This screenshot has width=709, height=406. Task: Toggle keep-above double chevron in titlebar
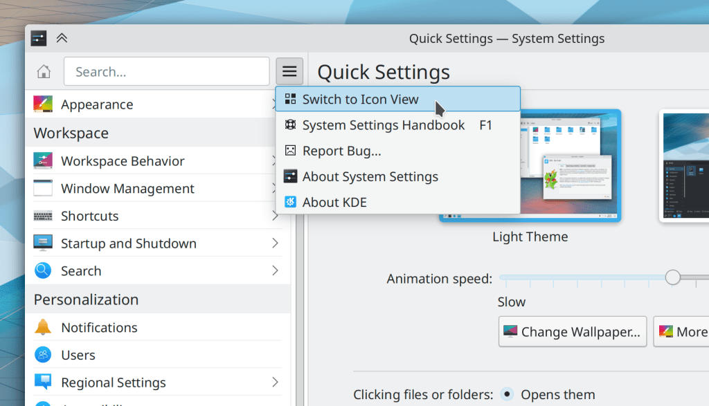[x=62, y=38]
